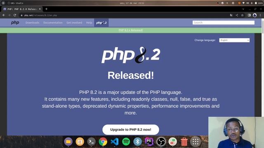264x148 pixels.
Task: Reload the page with the refresh icon
Action: [x=15, y=15]
